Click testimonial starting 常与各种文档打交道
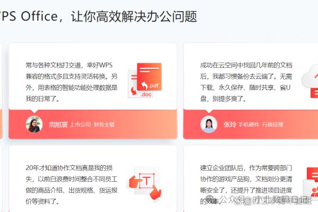The width and height of the screenshot is (318, 212). 72,82
